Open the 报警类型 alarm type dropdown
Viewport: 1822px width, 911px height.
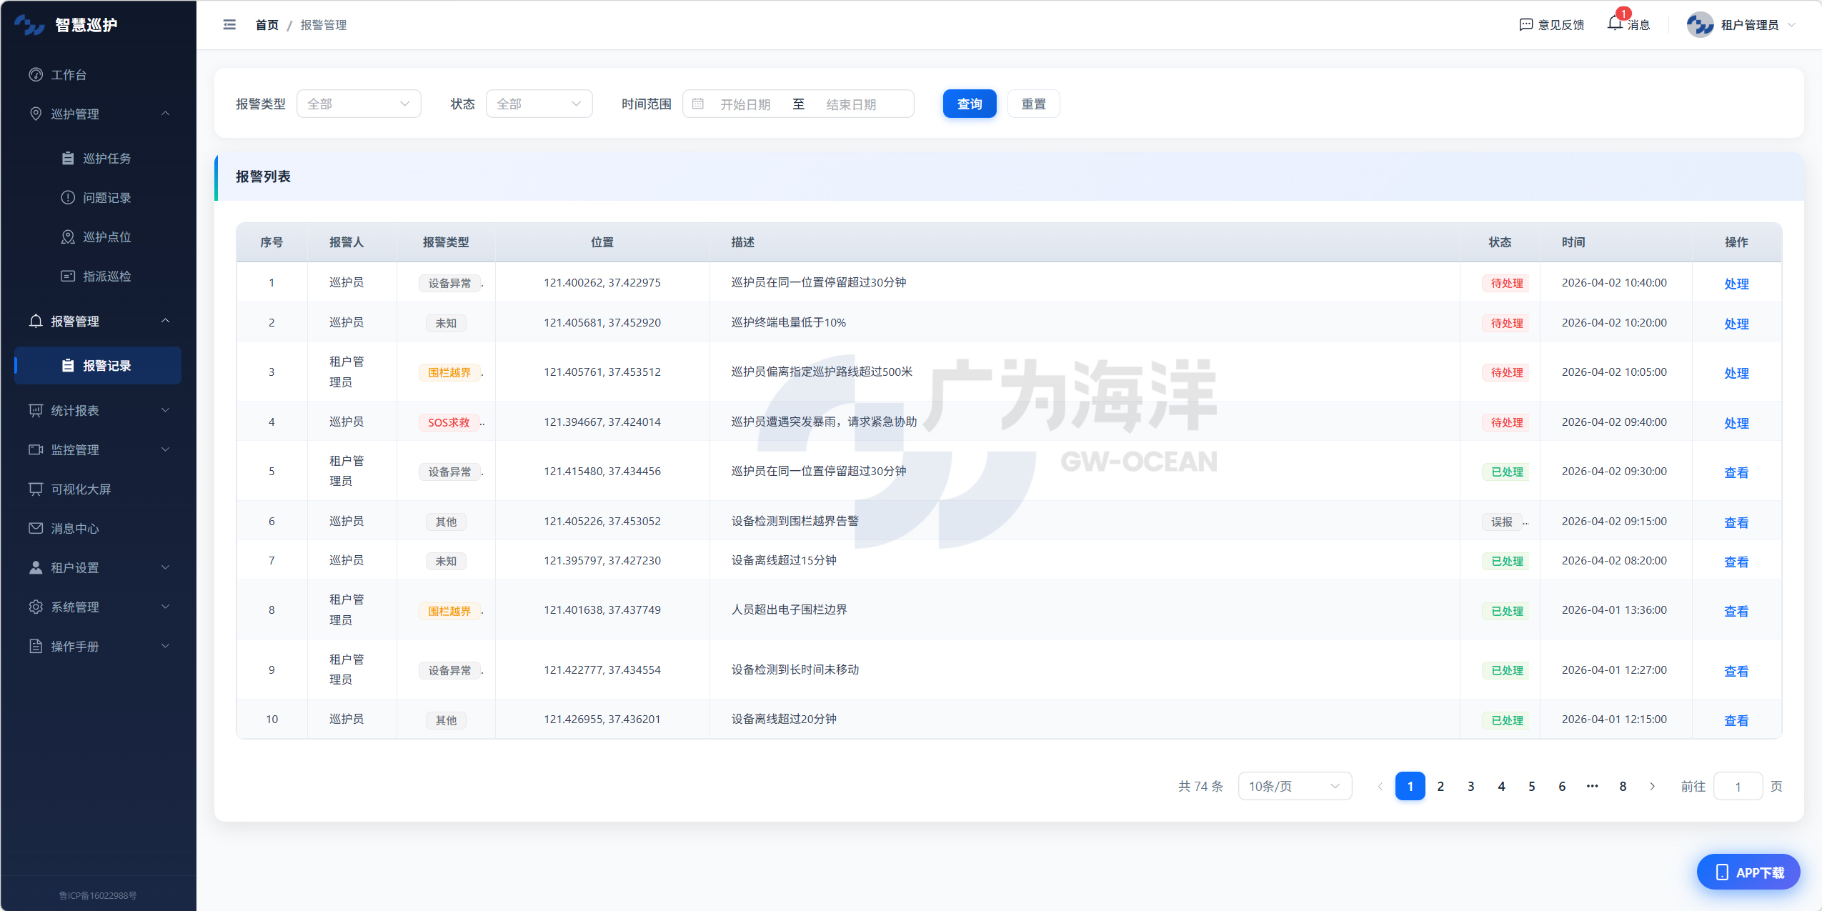[x=359, y=103]
